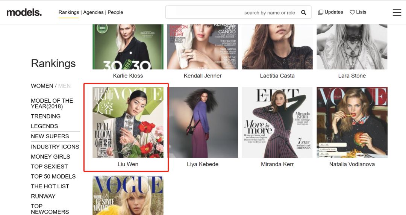406x215 pixels.
Task: Open the Rankings nav tab
Action: (x=69, y=12)
